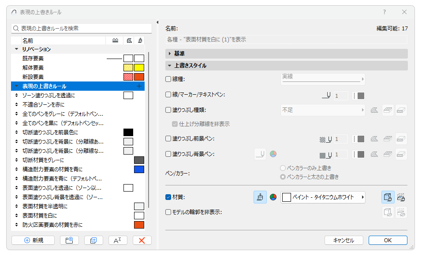Enable the モデルの輪郭を非表示 checkbox
The image size is (422, 255).
168,212
